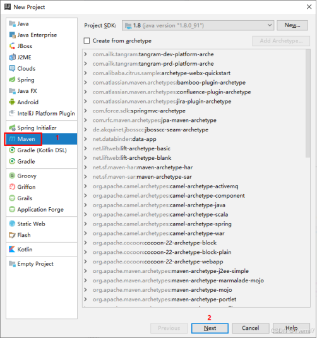317x338 pixels.
Task: Select the Spring leaf icon
Action: [12, 80]
